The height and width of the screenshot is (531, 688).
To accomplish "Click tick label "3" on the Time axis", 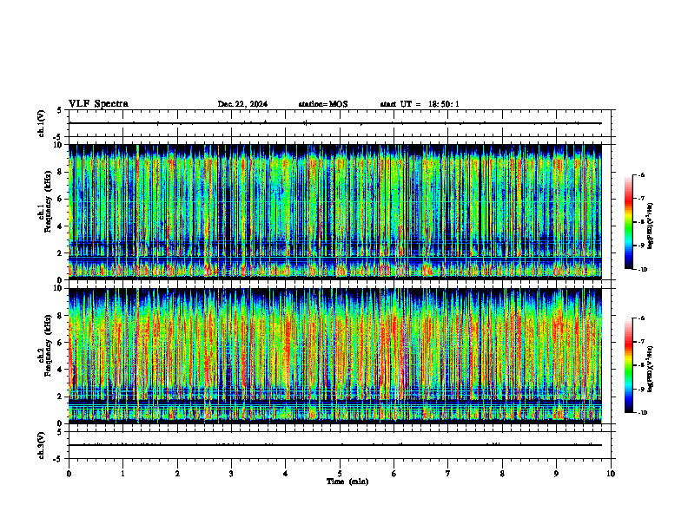I will (231, 474).
